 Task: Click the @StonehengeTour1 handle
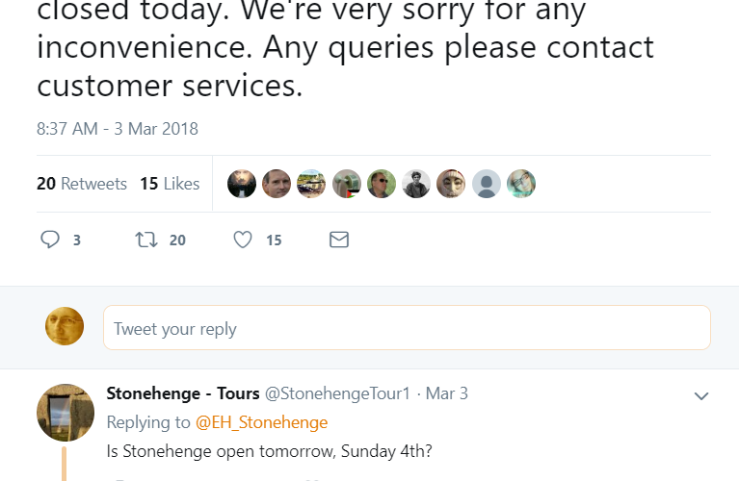(337, 393)
